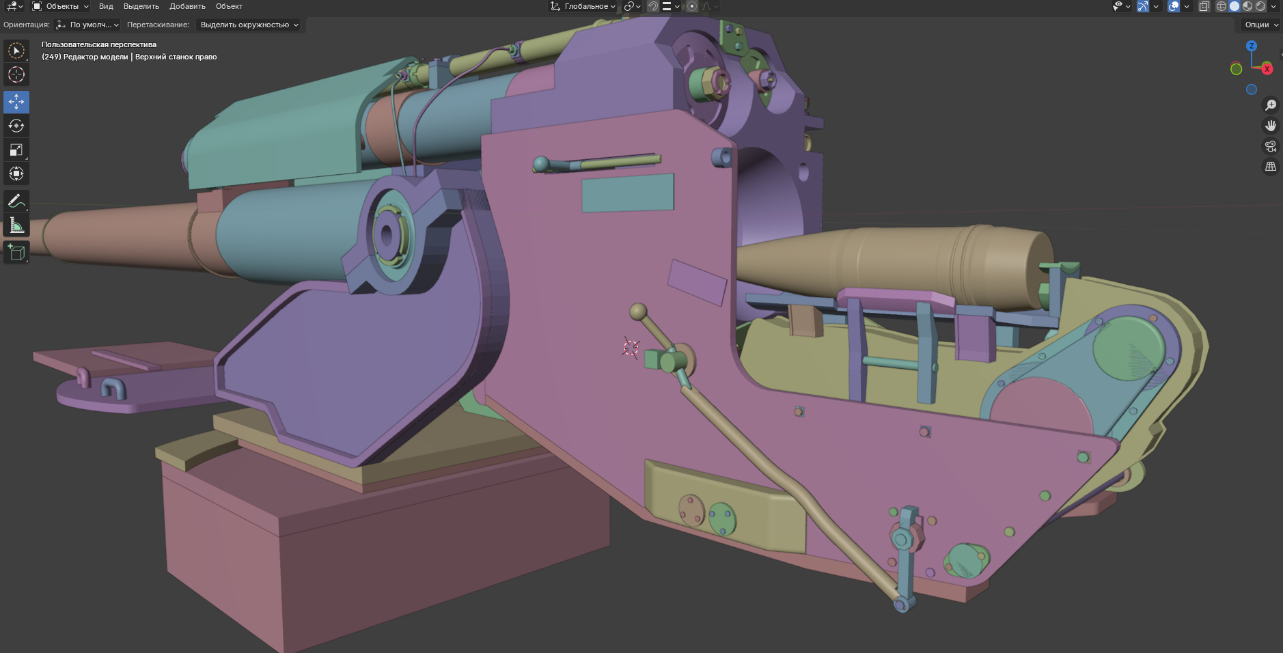Open the Глобальное orientation dropdown
1283x653 pixels.
(x=583, y=6)
